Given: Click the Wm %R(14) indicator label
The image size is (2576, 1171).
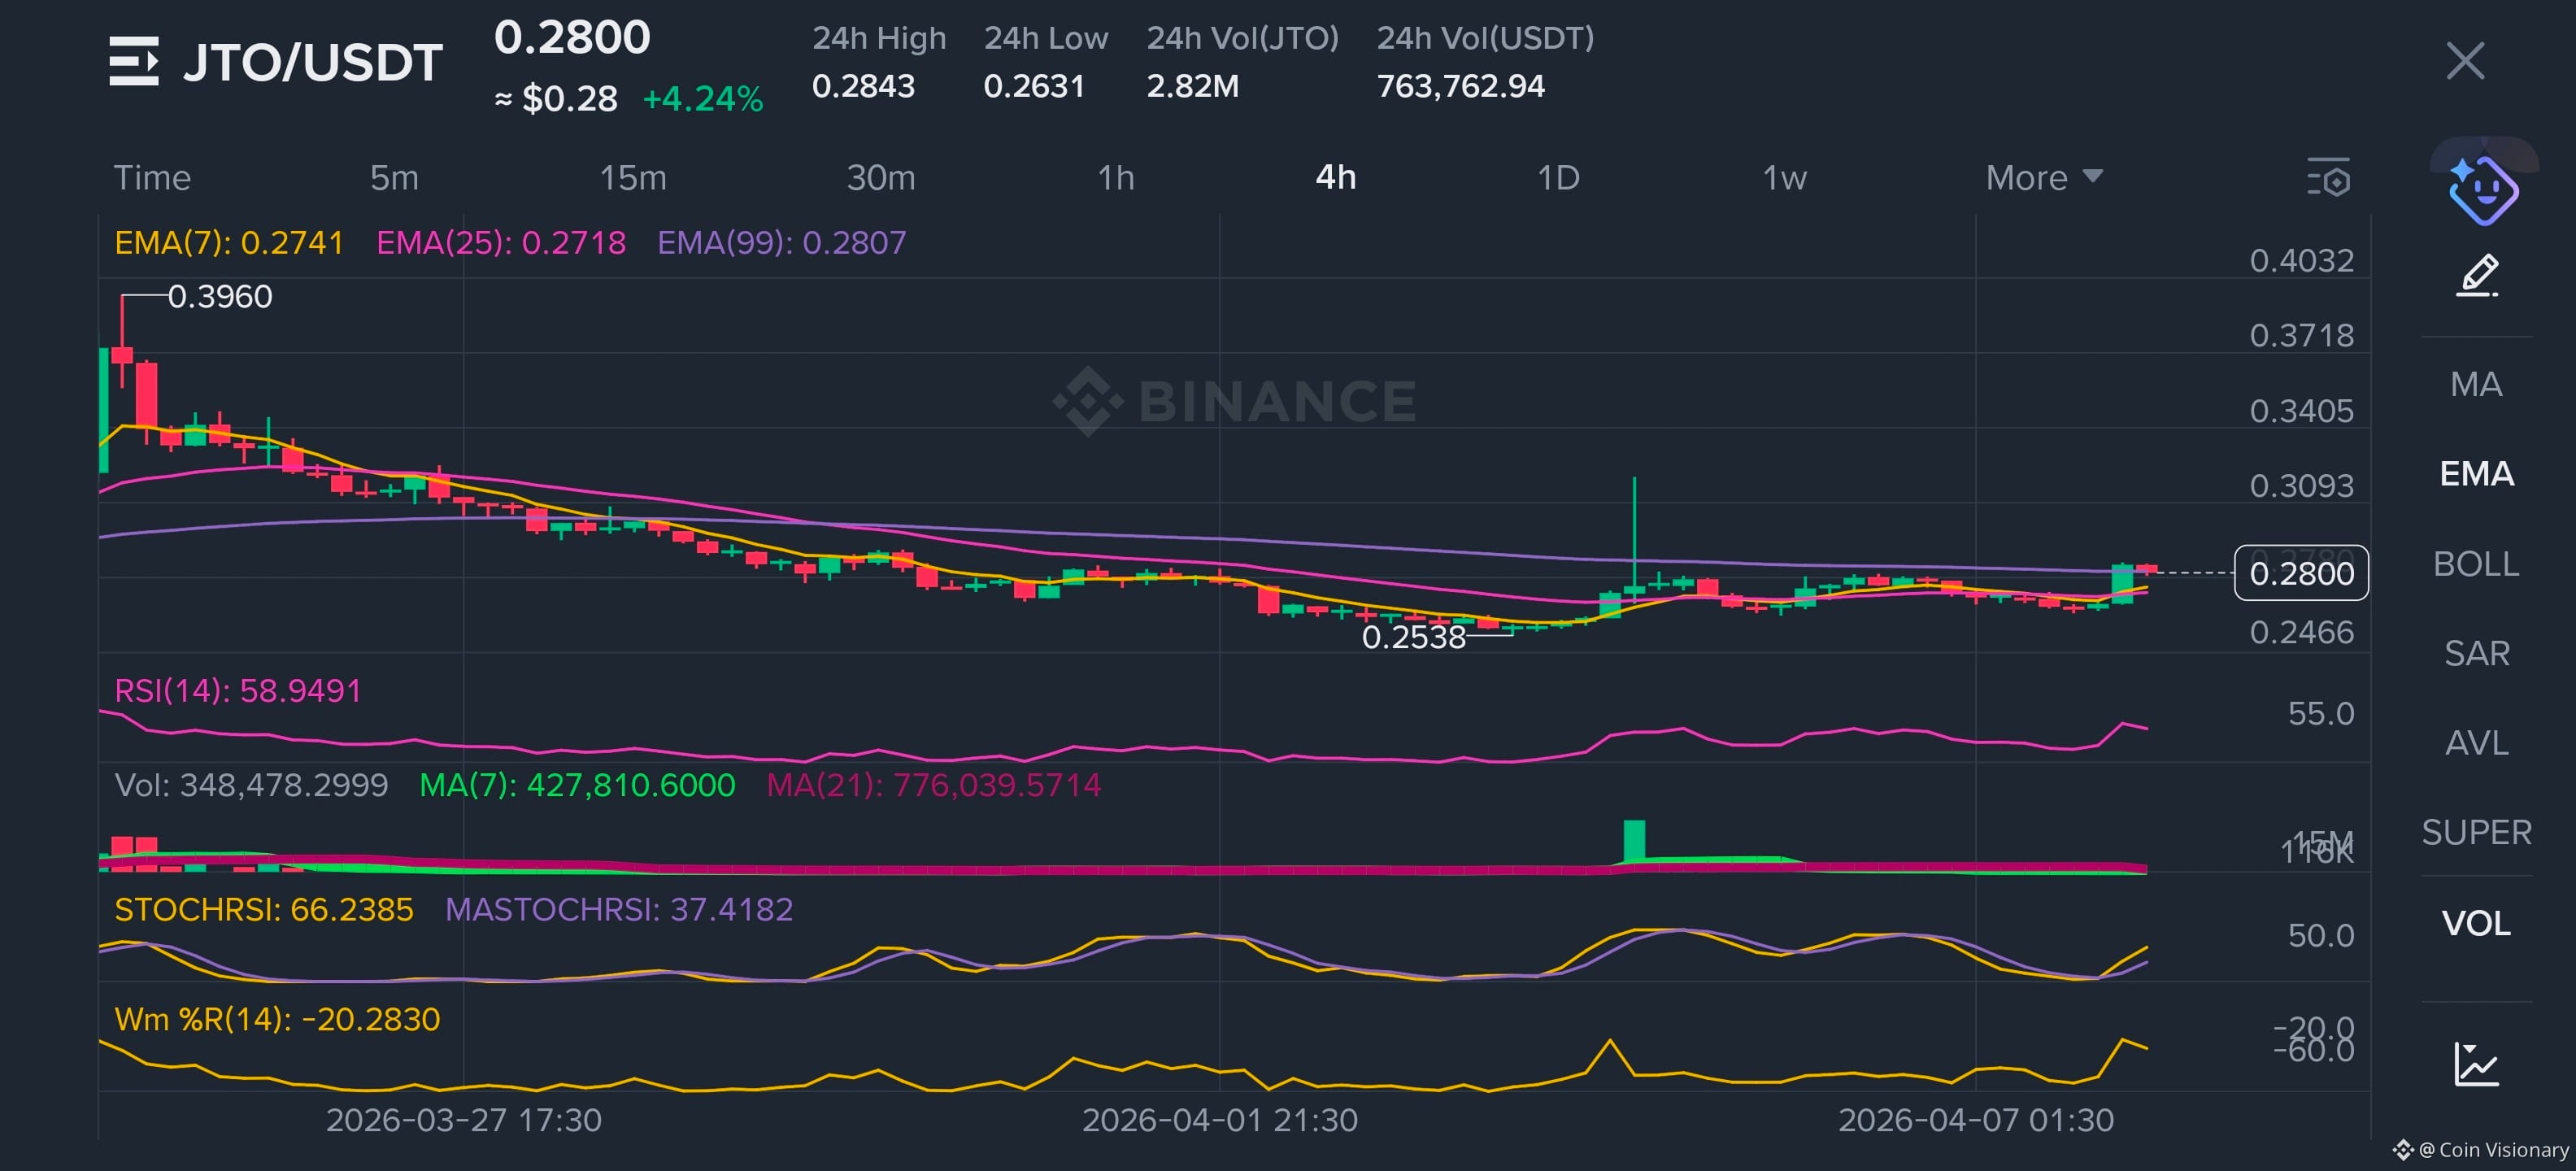Looking at the screenshot, I should (277, 1019).
